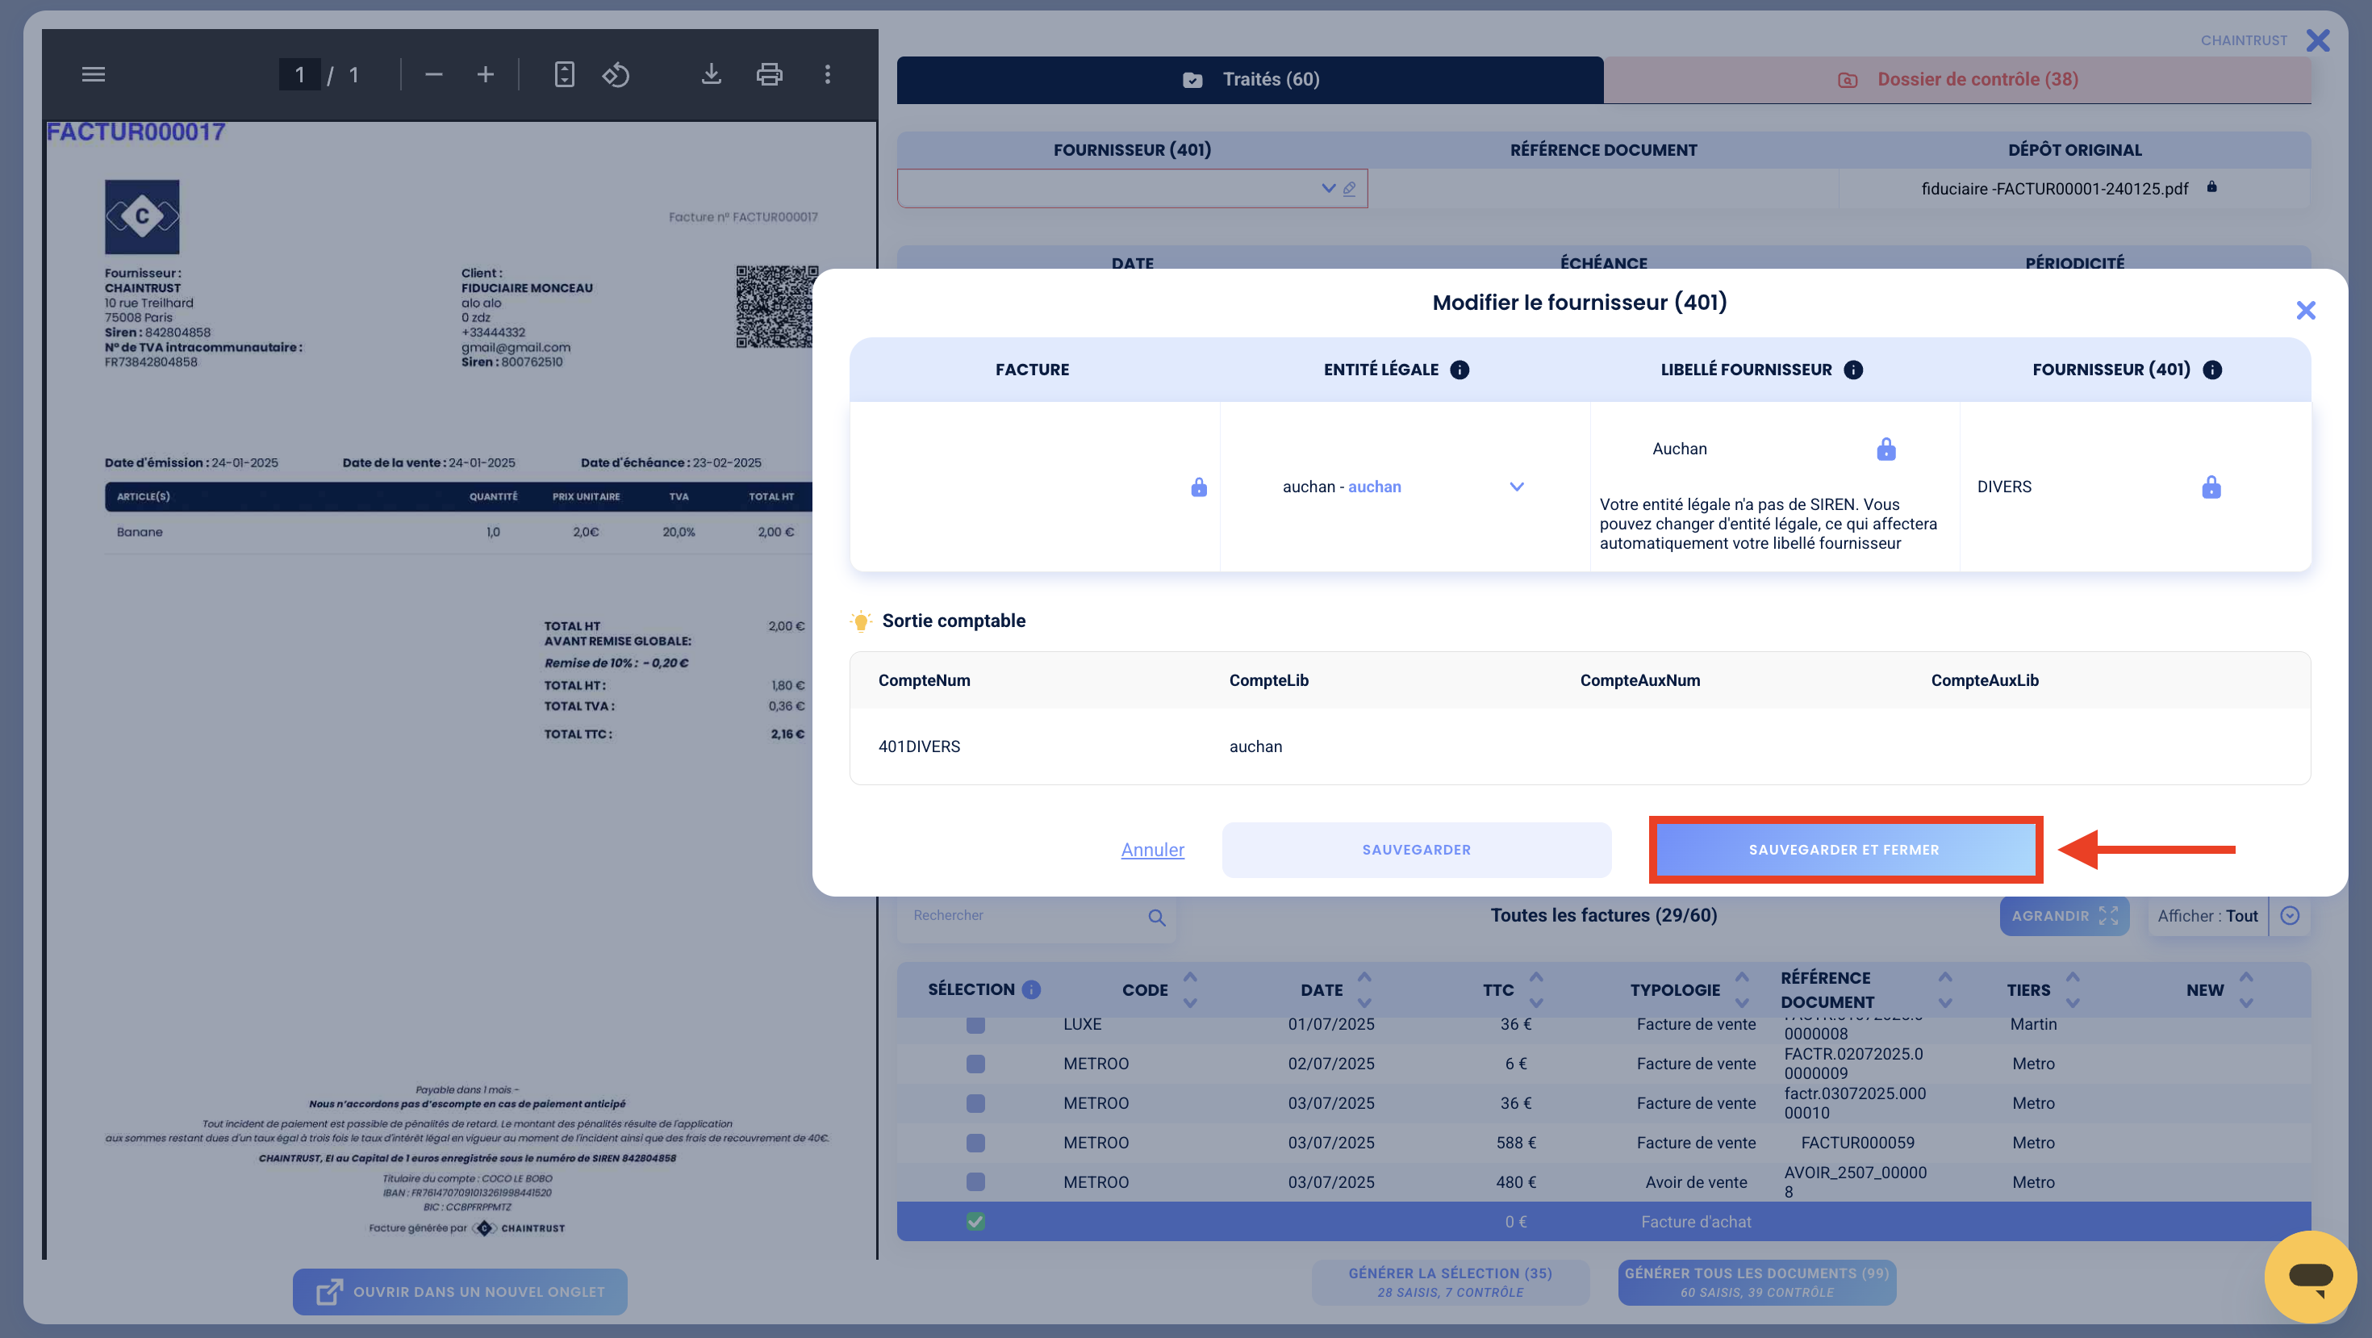The height and width of the screenshot is (1338, 2372).
Task: Zoom out the PDF with minus icon
Action: click(x=434, y=74)
